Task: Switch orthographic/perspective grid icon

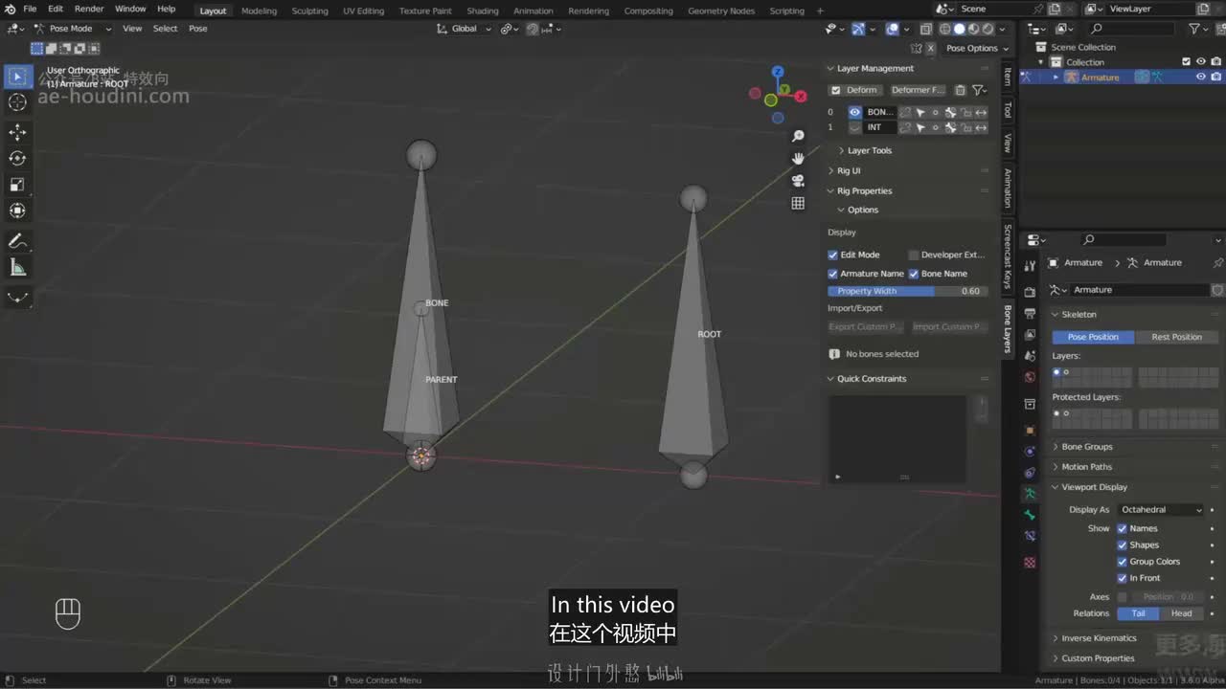Action: (x=798, y=203)
